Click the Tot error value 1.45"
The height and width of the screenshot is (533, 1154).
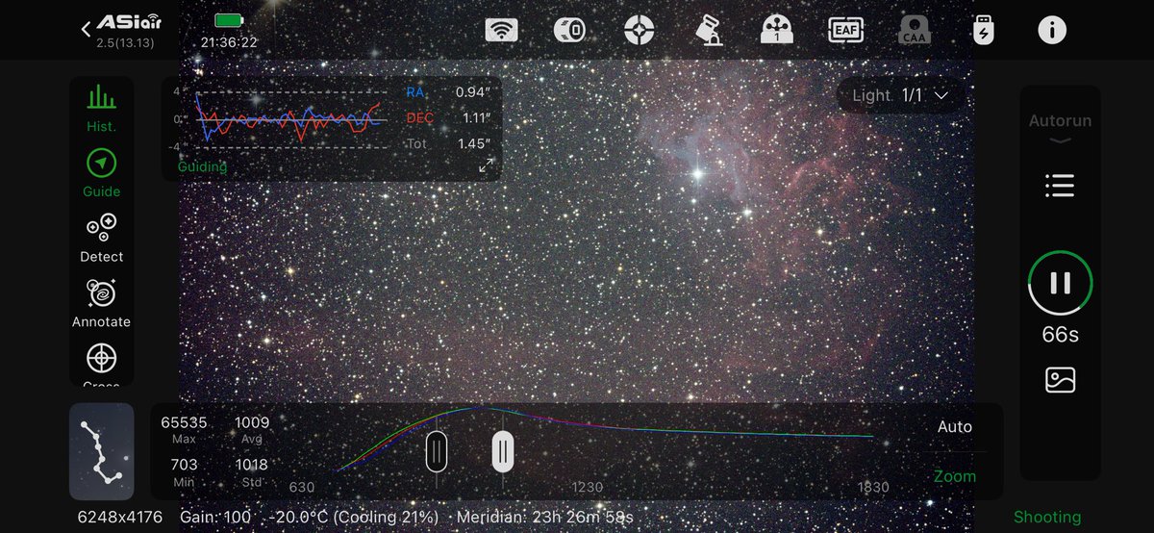coord(473,143)
